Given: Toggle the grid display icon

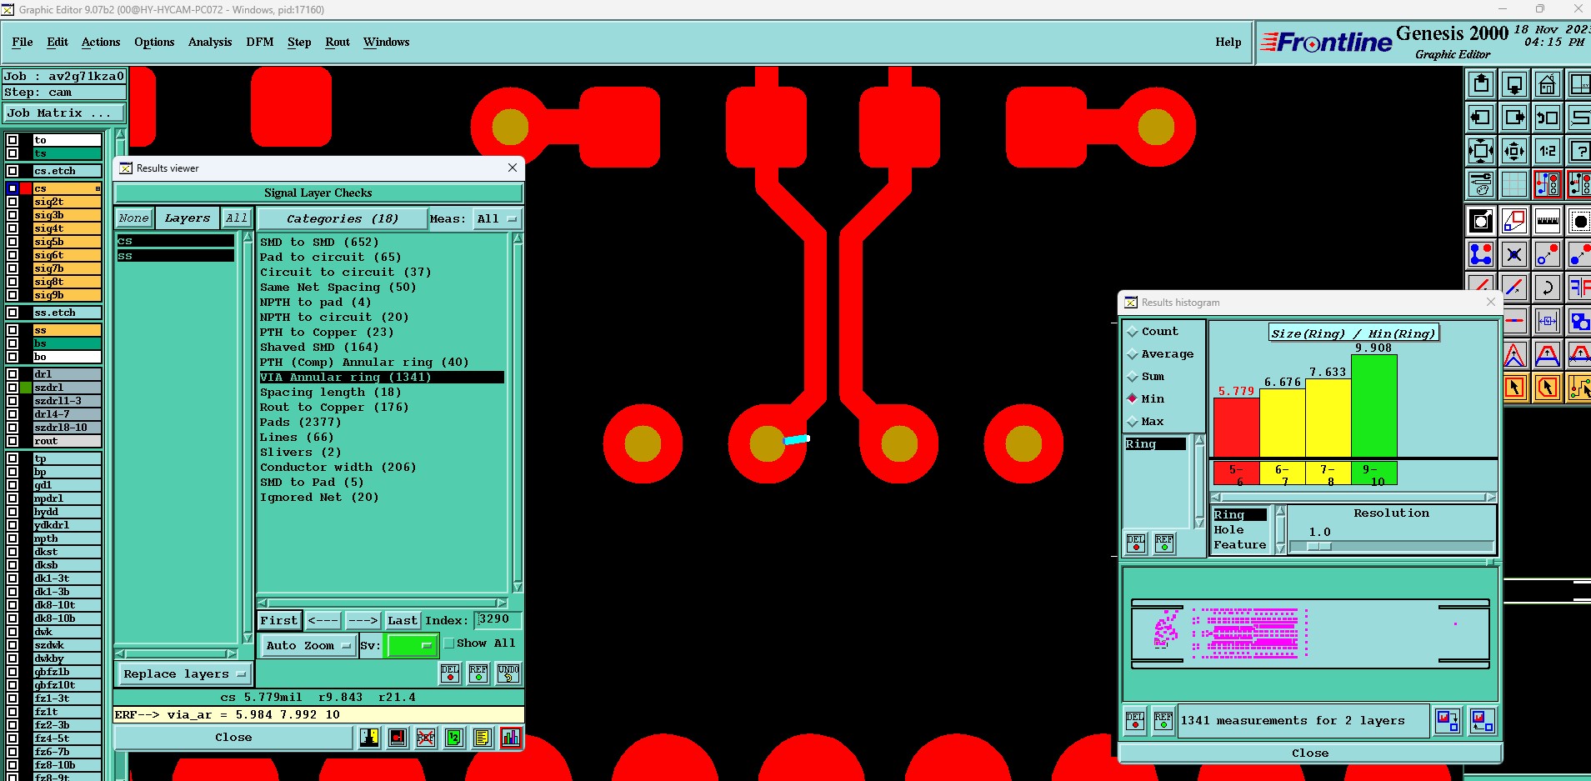Looking at the screenshot, I should (x=1514, y=184).
